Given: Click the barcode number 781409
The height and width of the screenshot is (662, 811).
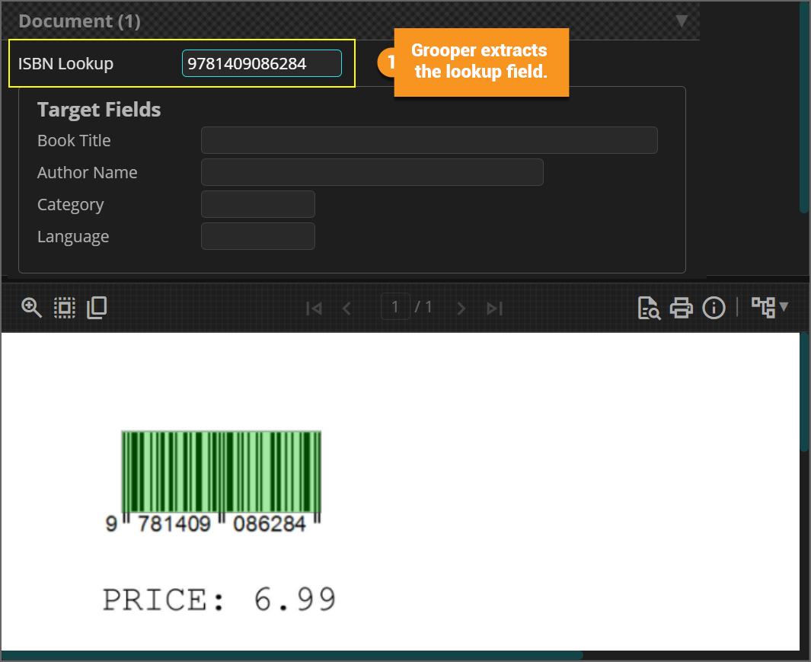Looking at the screenshot, I should [x=174, y=524].
